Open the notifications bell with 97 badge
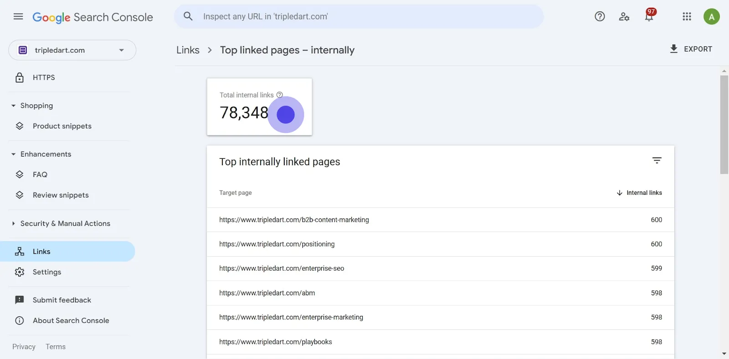The image size is (729, 359). [x=649, y=15]
